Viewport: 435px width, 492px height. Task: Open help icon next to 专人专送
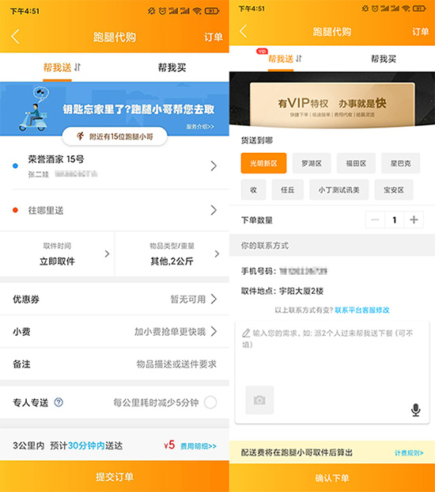[x=59, y=402]
